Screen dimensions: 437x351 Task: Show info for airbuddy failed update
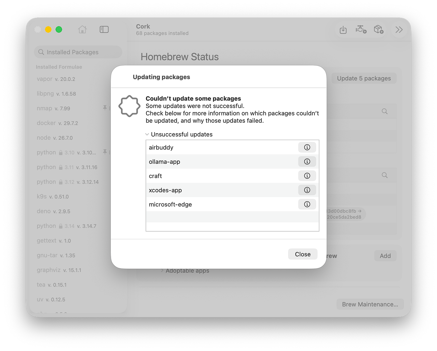coord(307,147)
